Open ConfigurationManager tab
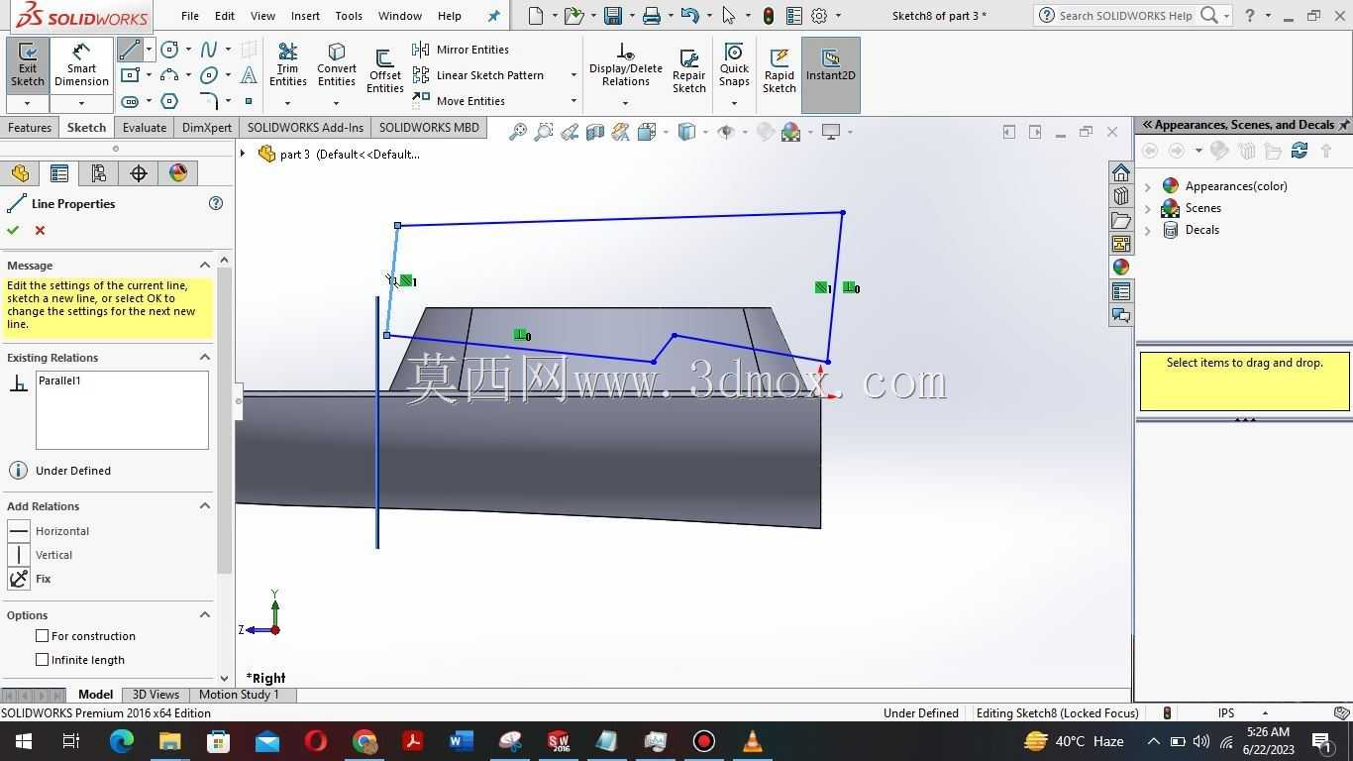 click(x=99, y=173)
